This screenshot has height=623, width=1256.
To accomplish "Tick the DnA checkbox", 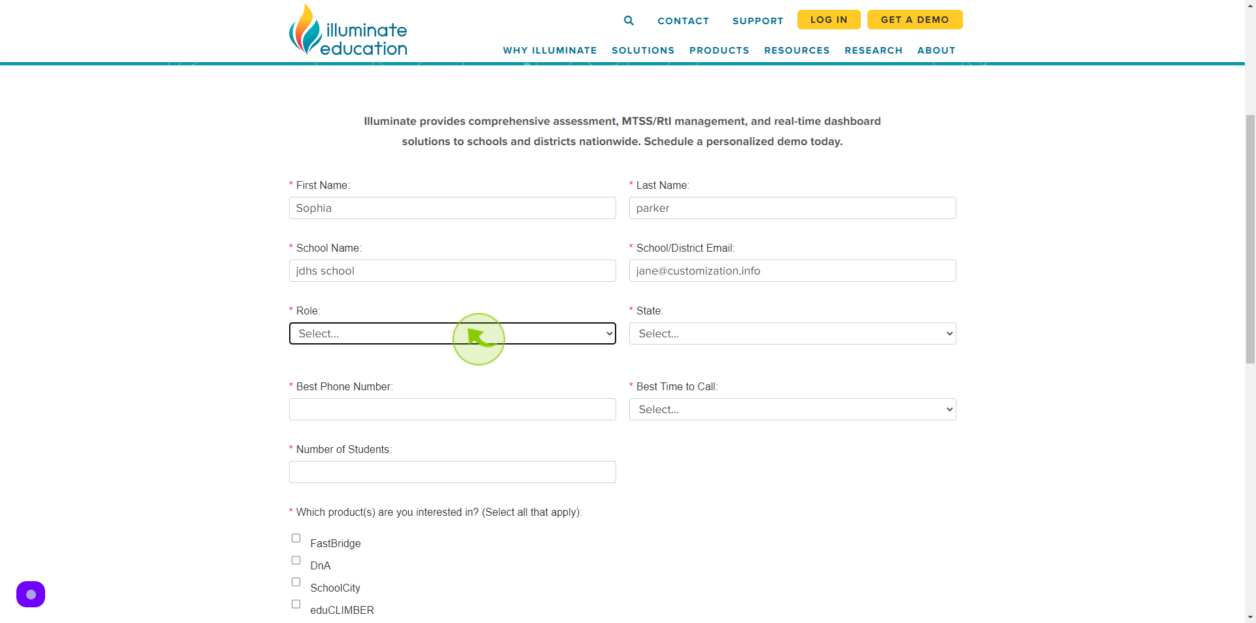I will tap(296, 560).
